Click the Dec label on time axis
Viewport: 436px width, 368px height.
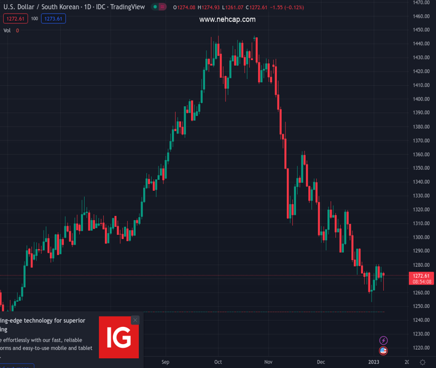click(321, 362)
